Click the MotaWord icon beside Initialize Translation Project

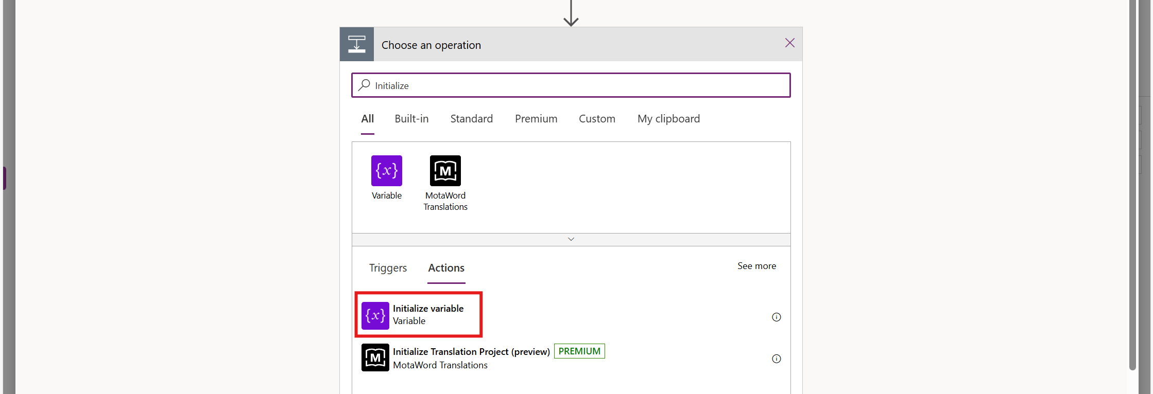click(375, 357)
